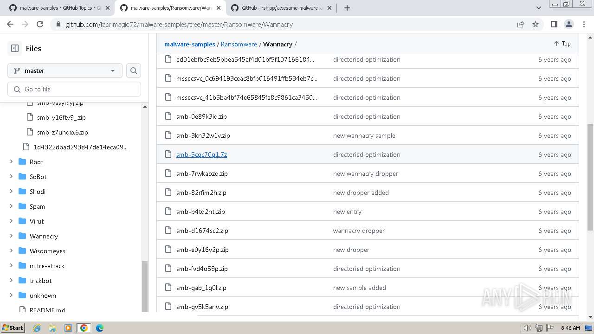594x334 pixels.
Task: Expand the Wannacry folder chevron
Action: click(11, 236)
